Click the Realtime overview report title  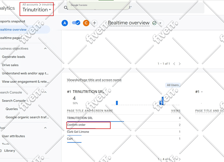pyautogui.click(x=129, y=23)
